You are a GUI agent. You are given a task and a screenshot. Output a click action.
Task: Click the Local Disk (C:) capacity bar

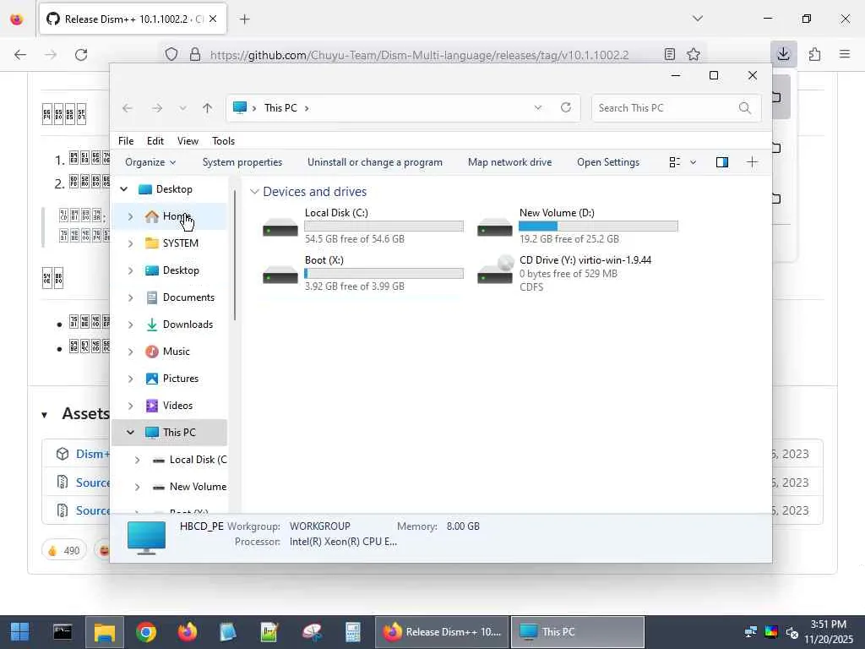point(384,226)
